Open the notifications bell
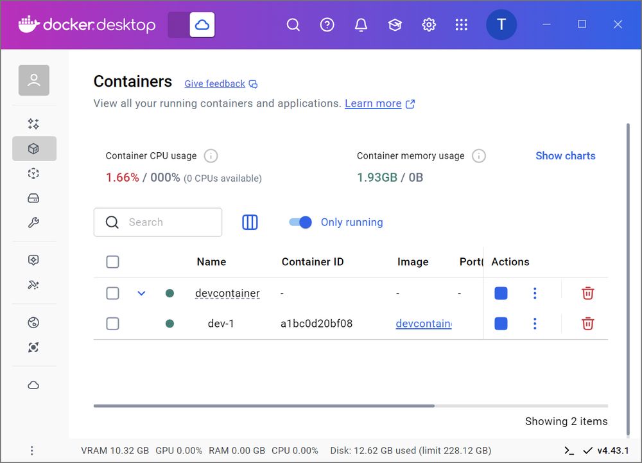This screenshot has width=642, height=463. pyautogui.click(x=361, y=25)
